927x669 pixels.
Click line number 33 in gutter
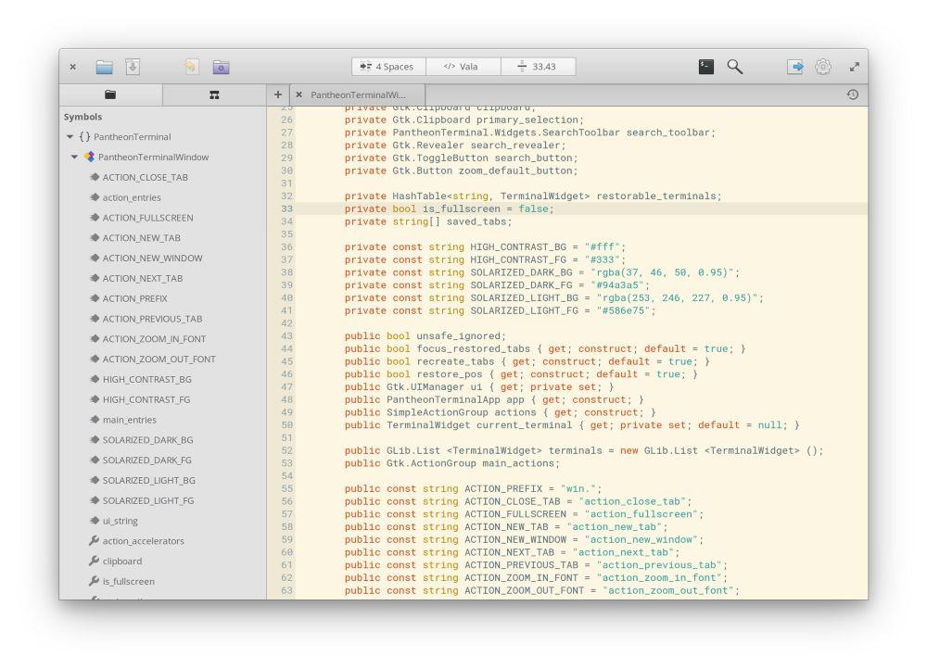tap(286, 208)
